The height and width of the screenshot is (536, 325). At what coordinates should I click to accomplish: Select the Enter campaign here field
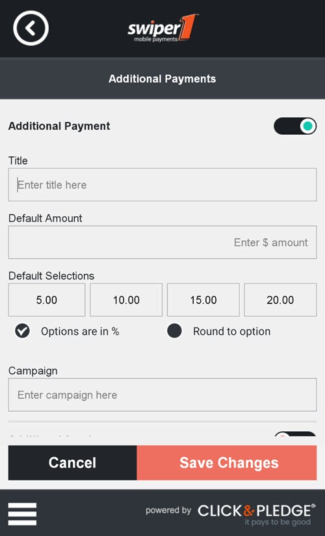[162, 395]
